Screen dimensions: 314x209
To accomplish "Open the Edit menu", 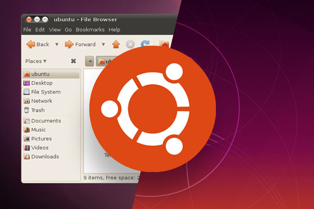I will coord(40,30).
